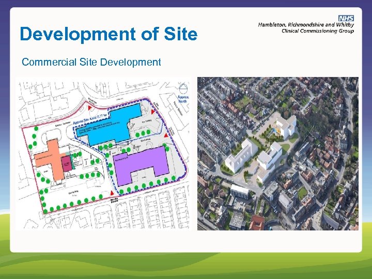Viewport: 372px width, 279px height.
Task: Click the purple building on site plan
Action: (x=141, y=166)
